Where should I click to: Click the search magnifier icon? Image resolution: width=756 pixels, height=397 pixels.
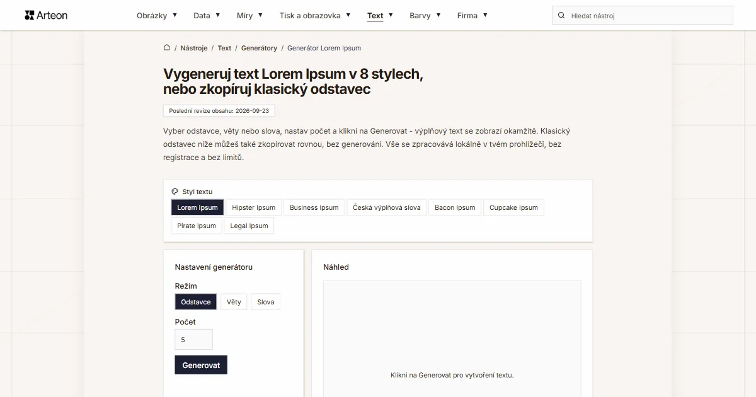(561, 15)
